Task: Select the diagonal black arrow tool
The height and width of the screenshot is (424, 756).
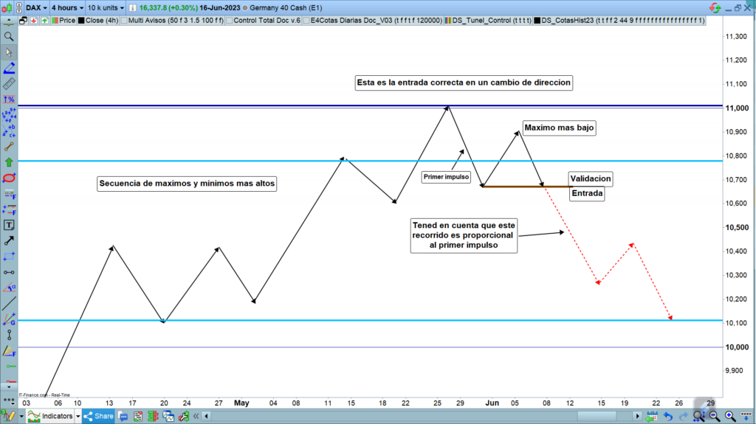Action: tap(9, 240)
